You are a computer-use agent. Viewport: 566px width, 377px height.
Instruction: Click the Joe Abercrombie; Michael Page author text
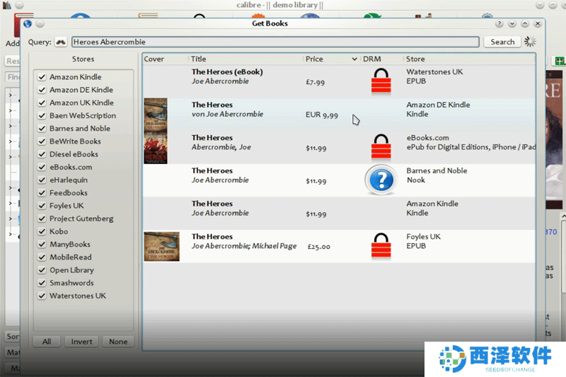244,246
